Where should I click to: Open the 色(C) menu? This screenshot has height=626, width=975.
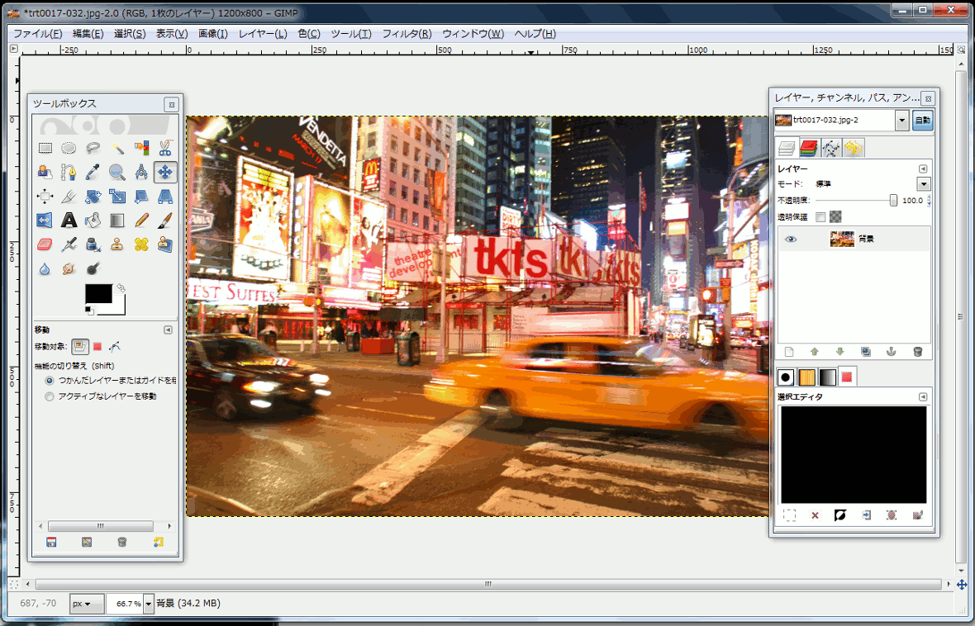[309, 34]
